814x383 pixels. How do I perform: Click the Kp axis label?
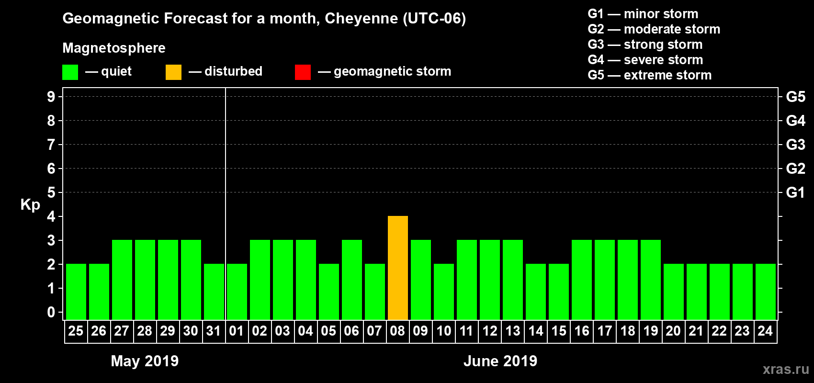pyautogui.click(x=30, y=205)
